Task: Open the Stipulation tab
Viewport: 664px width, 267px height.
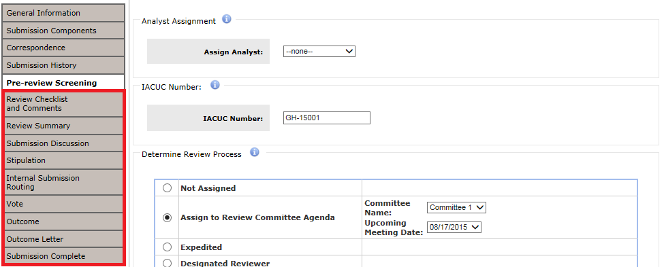Action: (63, 160)
